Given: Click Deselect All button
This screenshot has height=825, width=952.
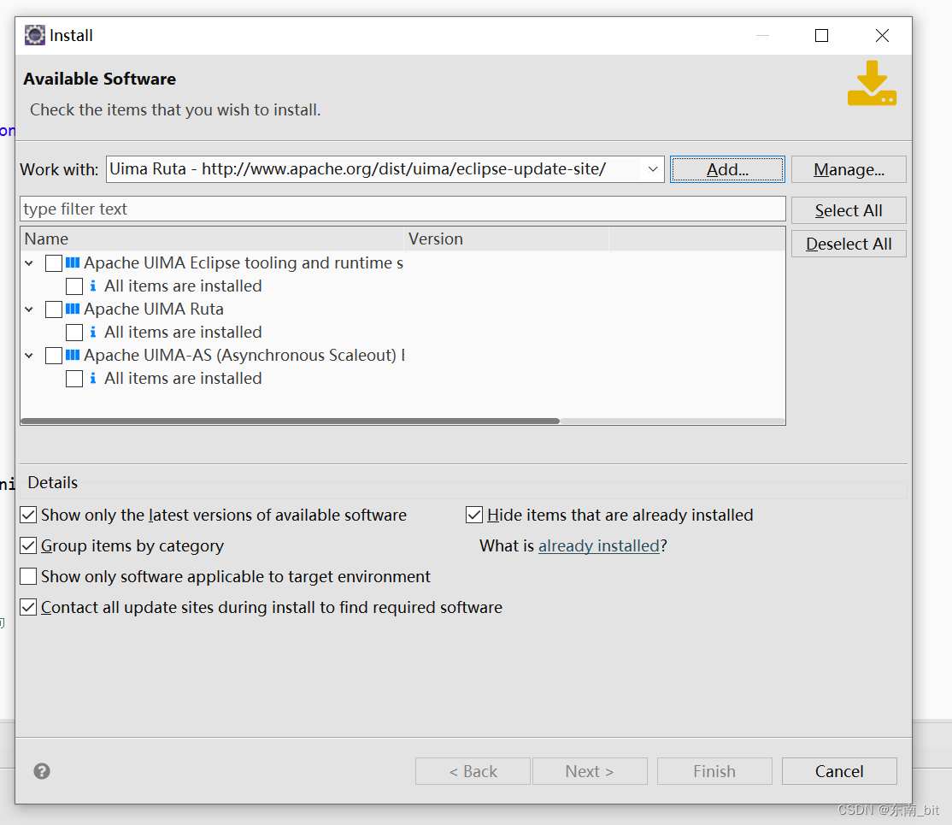Looking at the screenshot, I should coord(849,244).
